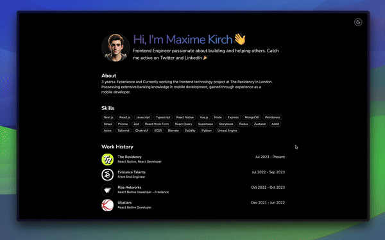Click the party popper emoji
This screenshot has height=240, width=385.
point(205,58)
